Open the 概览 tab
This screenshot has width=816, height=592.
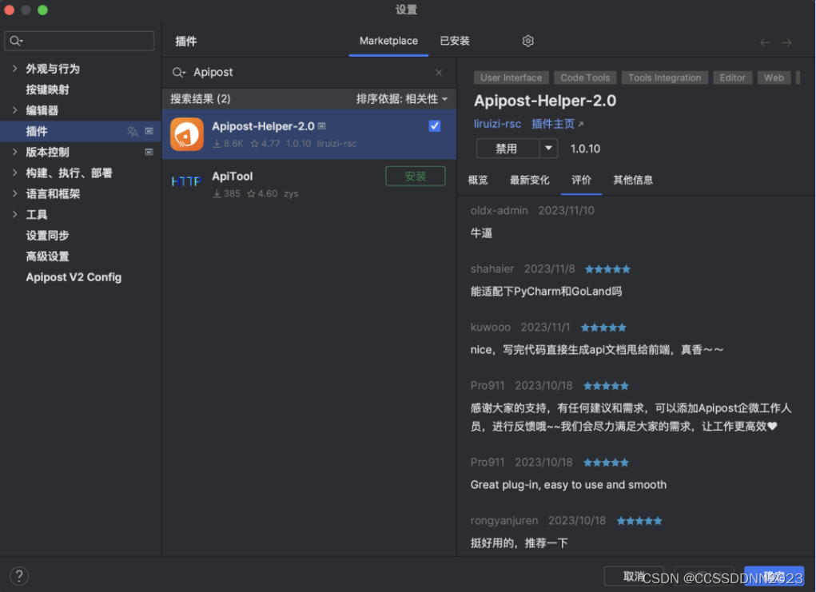click(x=478, y=180)
